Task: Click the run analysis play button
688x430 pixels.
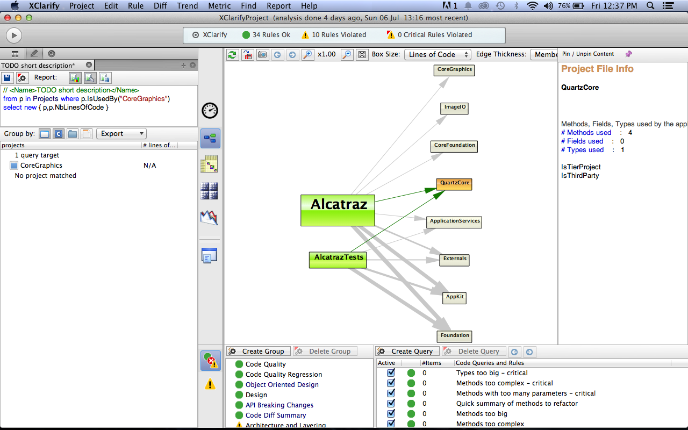Action: (x=13, y=35)
